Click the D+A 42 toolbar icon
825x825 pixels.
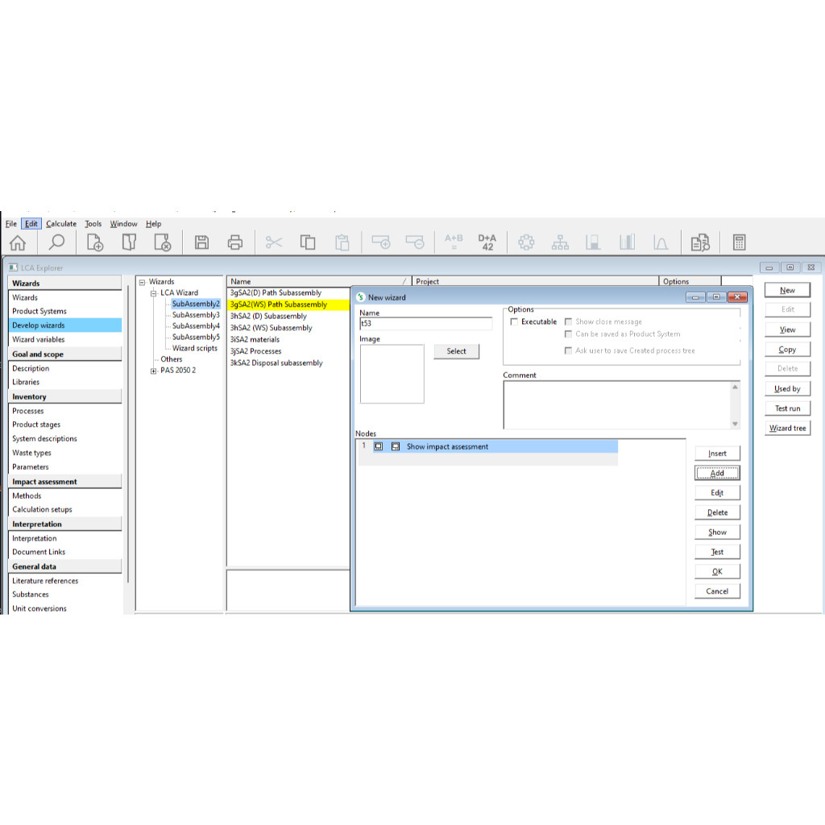click(x=487, y=242)
